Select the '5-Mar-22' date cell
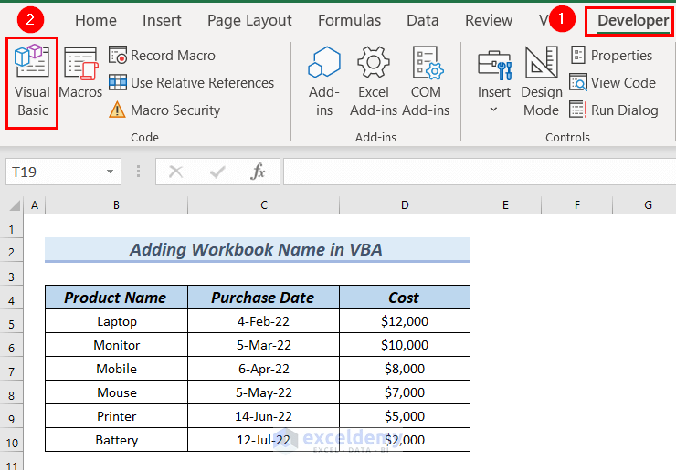 (x=263, y=345)
